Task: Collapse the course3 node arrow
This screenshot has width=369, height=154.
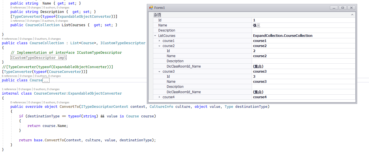Action: (x=159, y=72)
